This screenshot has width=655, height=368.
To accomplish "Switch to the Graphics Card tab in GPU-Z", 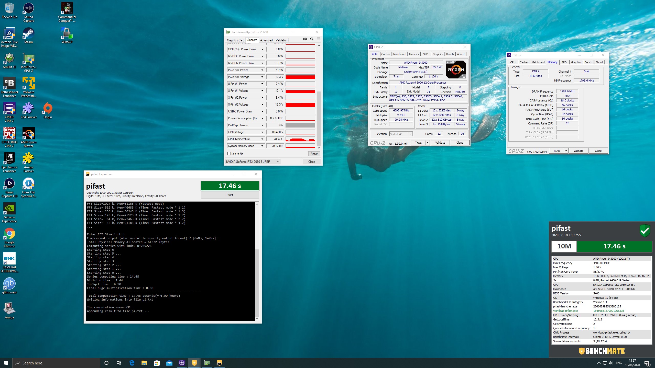I will click(x=235, y=40).
